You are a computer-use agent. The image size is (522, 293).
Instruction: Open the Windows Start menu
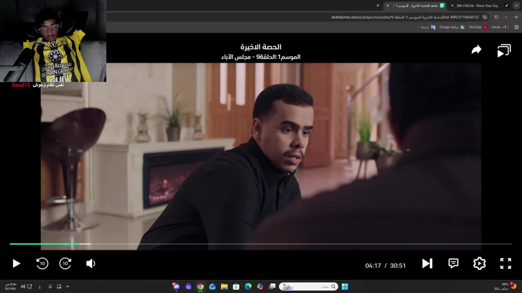point(345,286)
